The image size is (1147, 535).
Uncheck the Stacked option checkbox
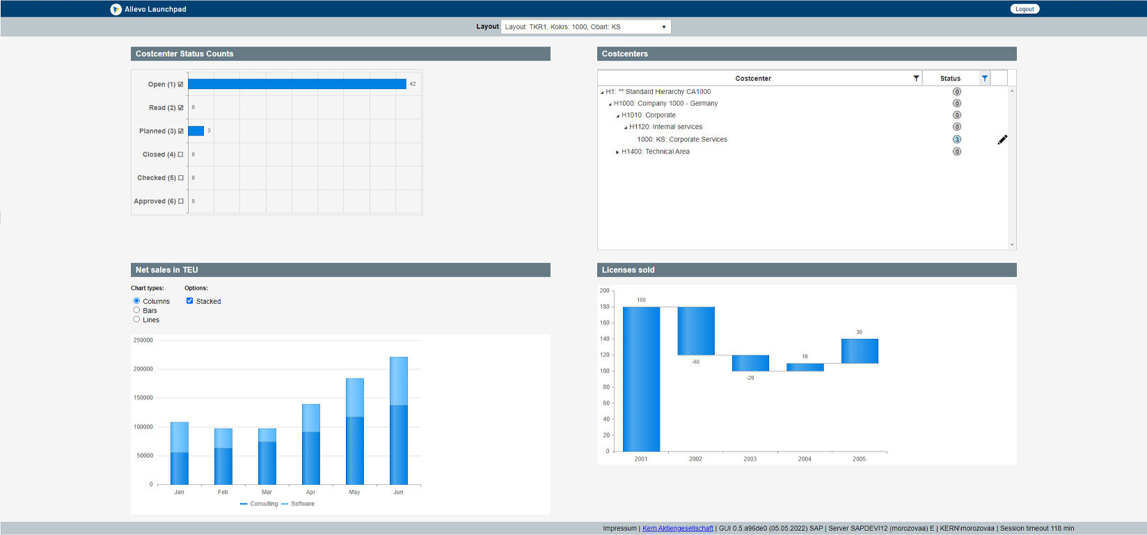click(x=189, y=301)
